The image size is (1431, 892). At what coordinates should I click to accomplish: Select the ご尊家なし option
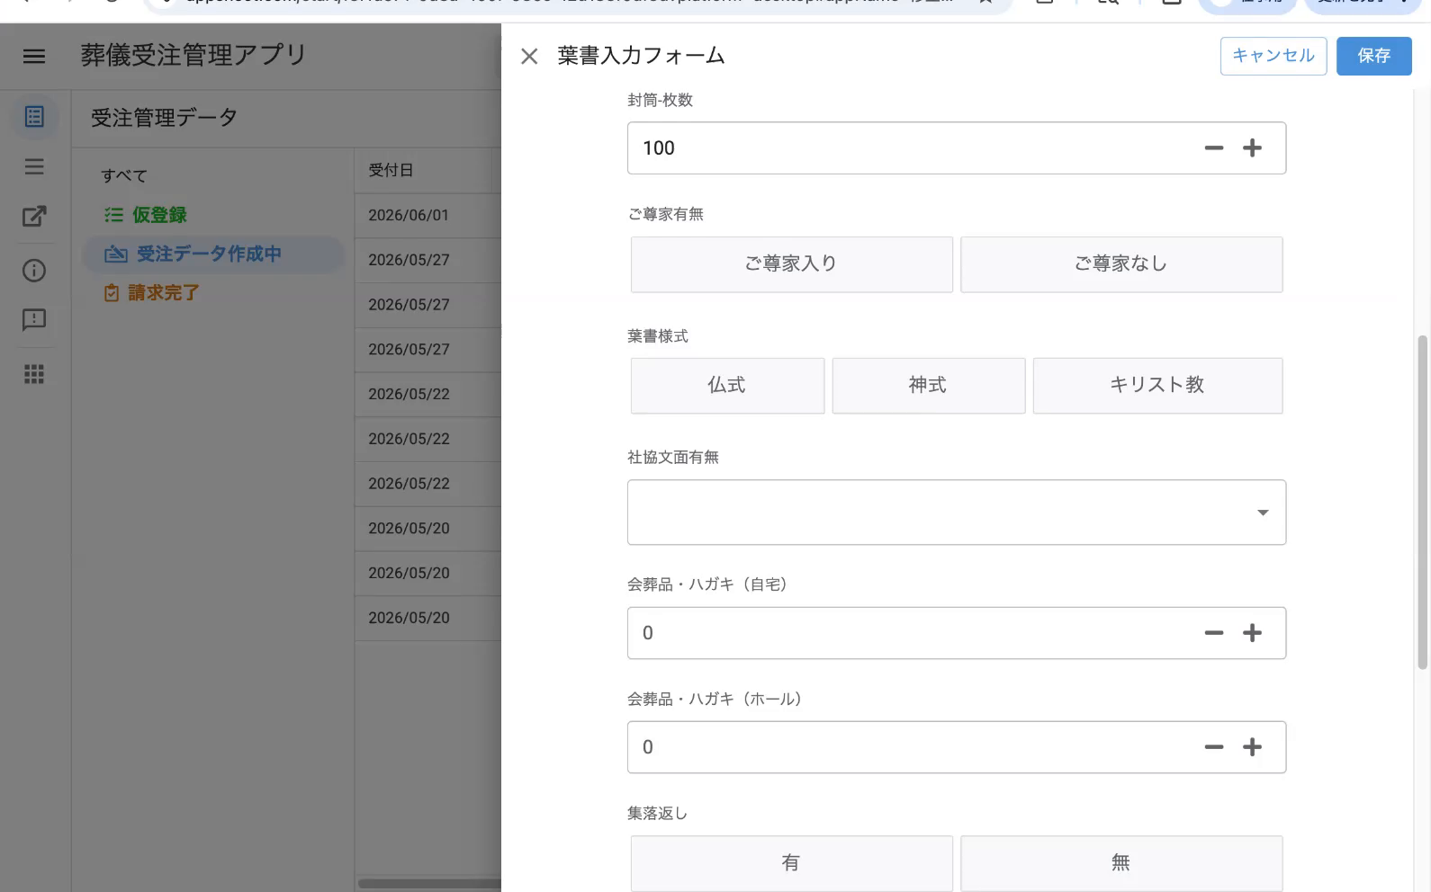click(x=1121, y=264)
